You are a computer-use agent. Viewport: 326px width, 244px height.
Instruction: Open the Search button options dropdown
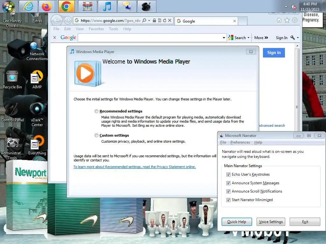point(248,38)
